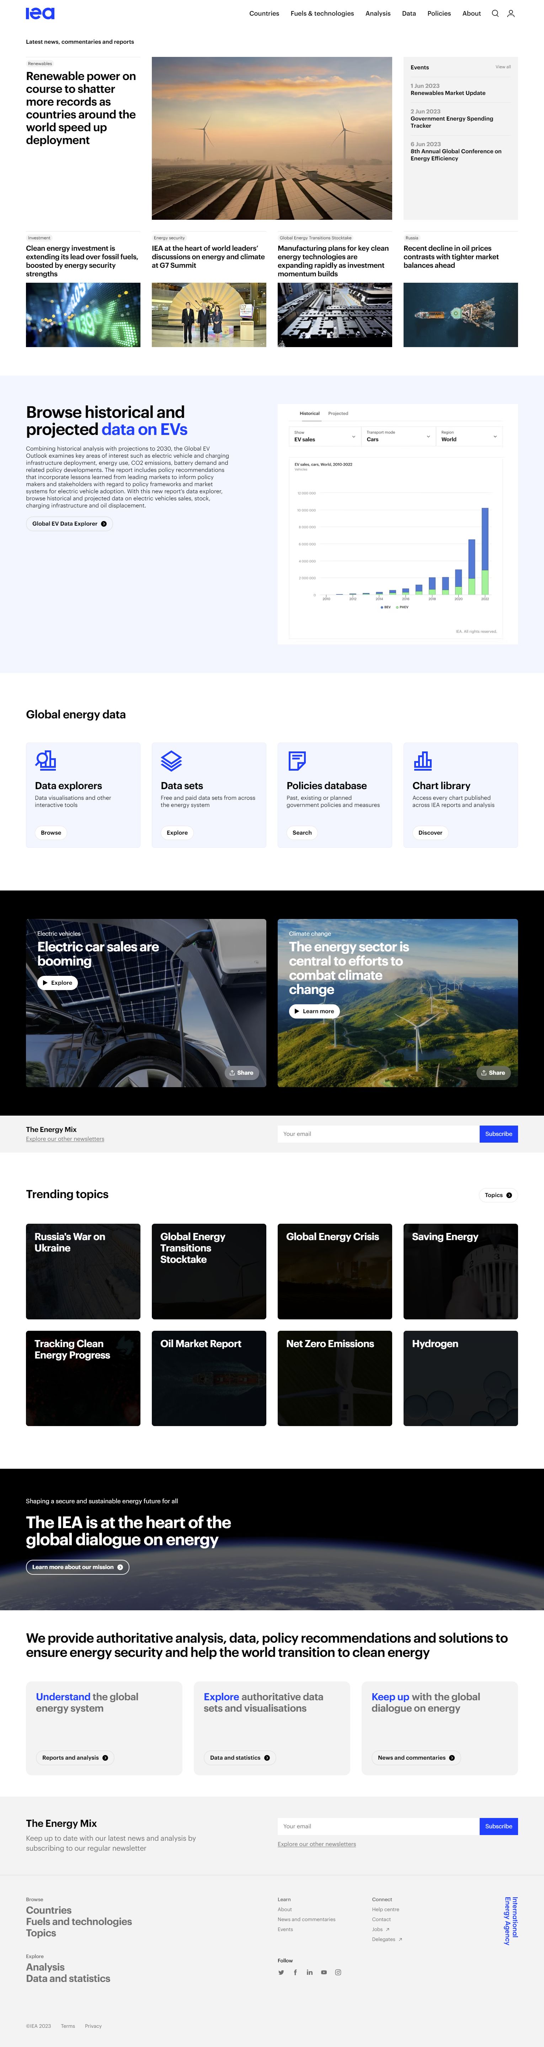Image resolution: width=544 pixels, height=2047 pixels.
Task: Open the News and commentaries button
Action: (416, 1758)
